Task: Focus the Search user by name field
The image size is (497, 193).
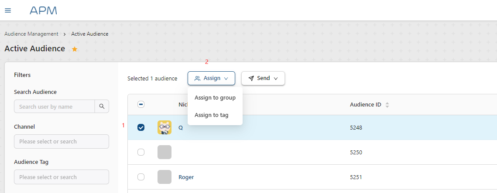Action: pyautogui.click(x=55, y=106)
